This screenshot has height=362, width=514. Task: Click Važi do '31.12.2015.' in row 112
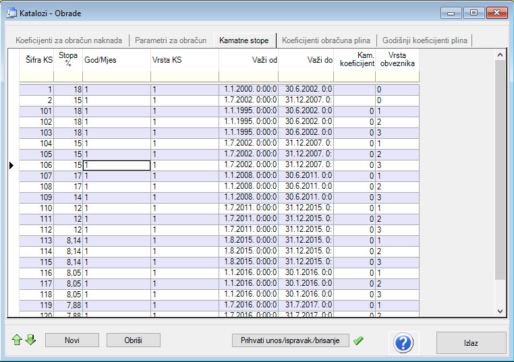click(x=306, y=230)
